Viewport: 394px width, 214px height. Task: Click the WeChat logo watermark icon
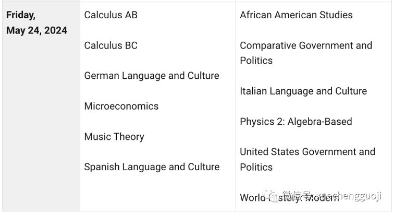coord(270,195)
